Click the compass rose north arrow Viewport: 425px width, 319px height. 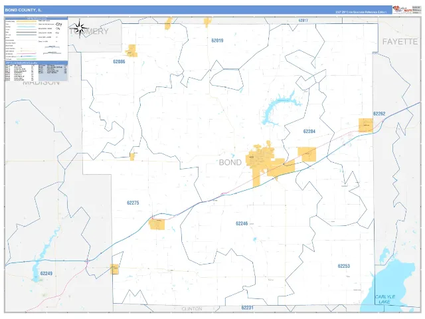[x=80, y=28]
